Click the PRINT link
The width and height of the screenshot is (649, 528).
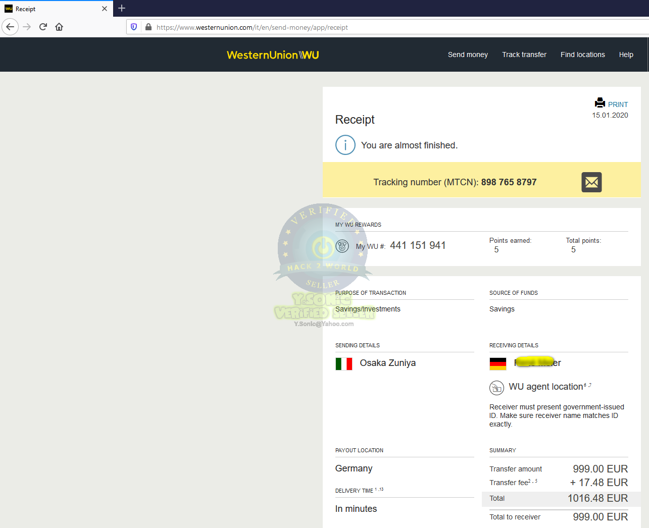point(618,104)
